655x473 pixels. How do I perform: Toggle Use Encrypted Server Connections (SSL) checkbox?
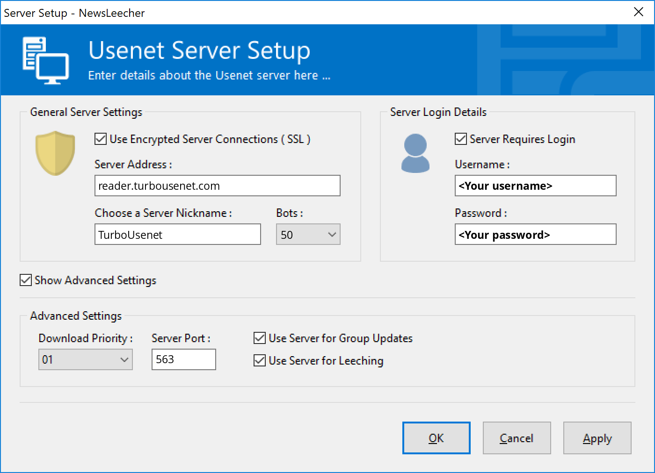coord(100,139)
